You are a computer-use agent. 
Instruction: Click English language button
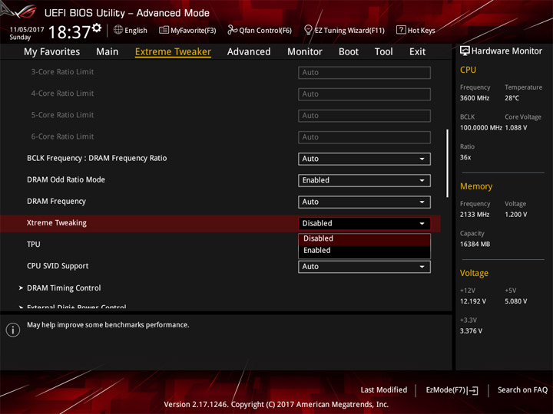coord(131,30)
